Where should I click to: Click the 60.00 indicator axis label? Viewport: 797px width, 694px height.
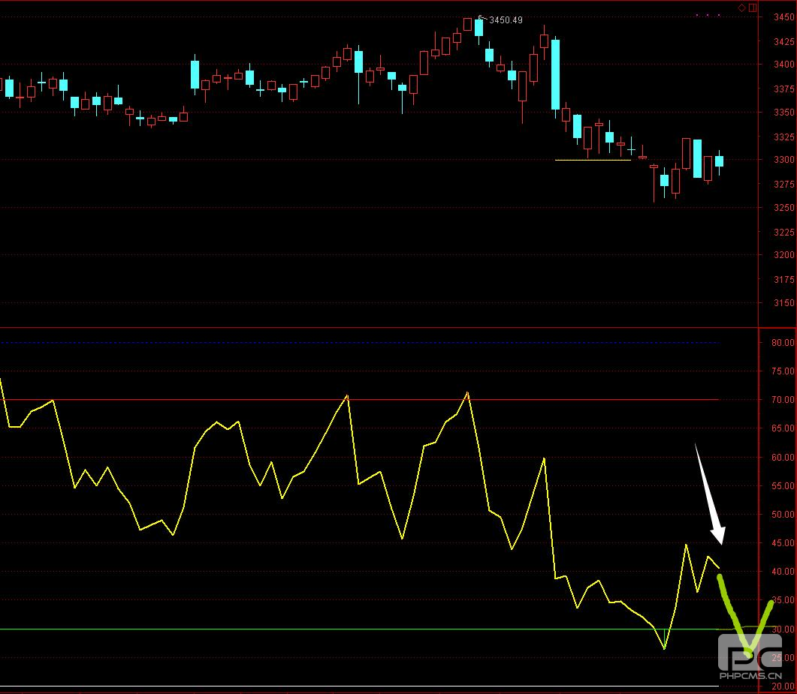(x=783, y=457)
